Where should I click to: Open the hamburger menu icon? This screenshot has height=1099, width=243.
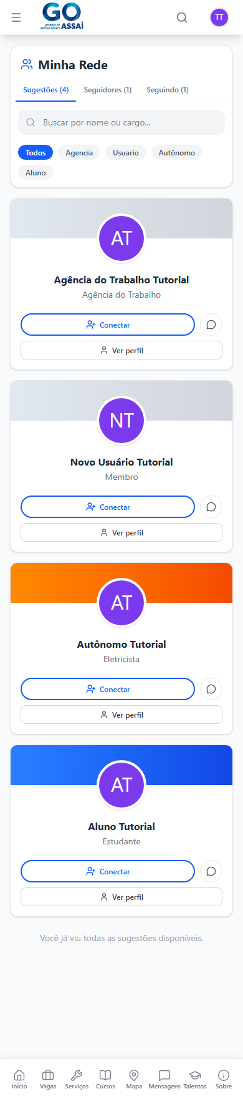[16, 17]
